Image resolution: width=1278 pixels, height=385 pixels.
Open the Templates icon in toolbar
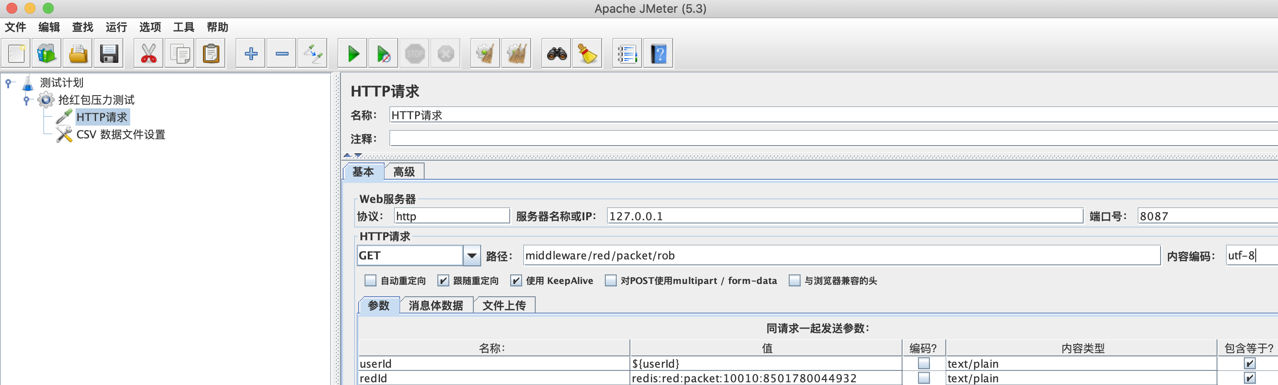pyautogui.click(x=46, y=54)
